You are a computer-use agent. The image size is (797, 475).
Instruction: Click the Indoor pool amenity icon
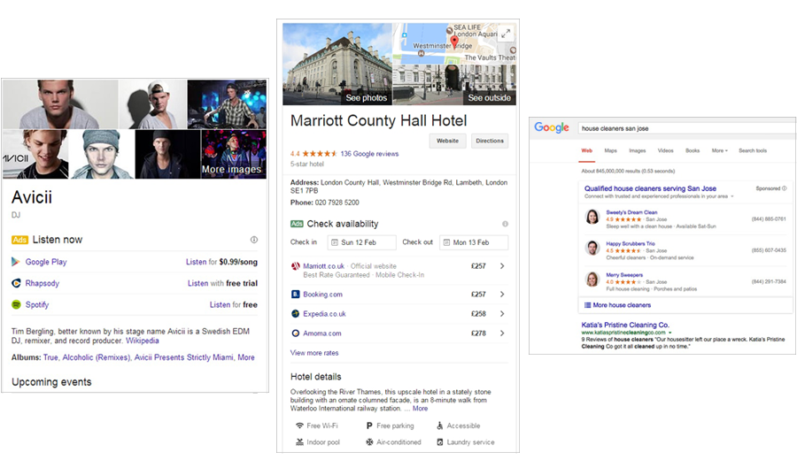(300, 442)
